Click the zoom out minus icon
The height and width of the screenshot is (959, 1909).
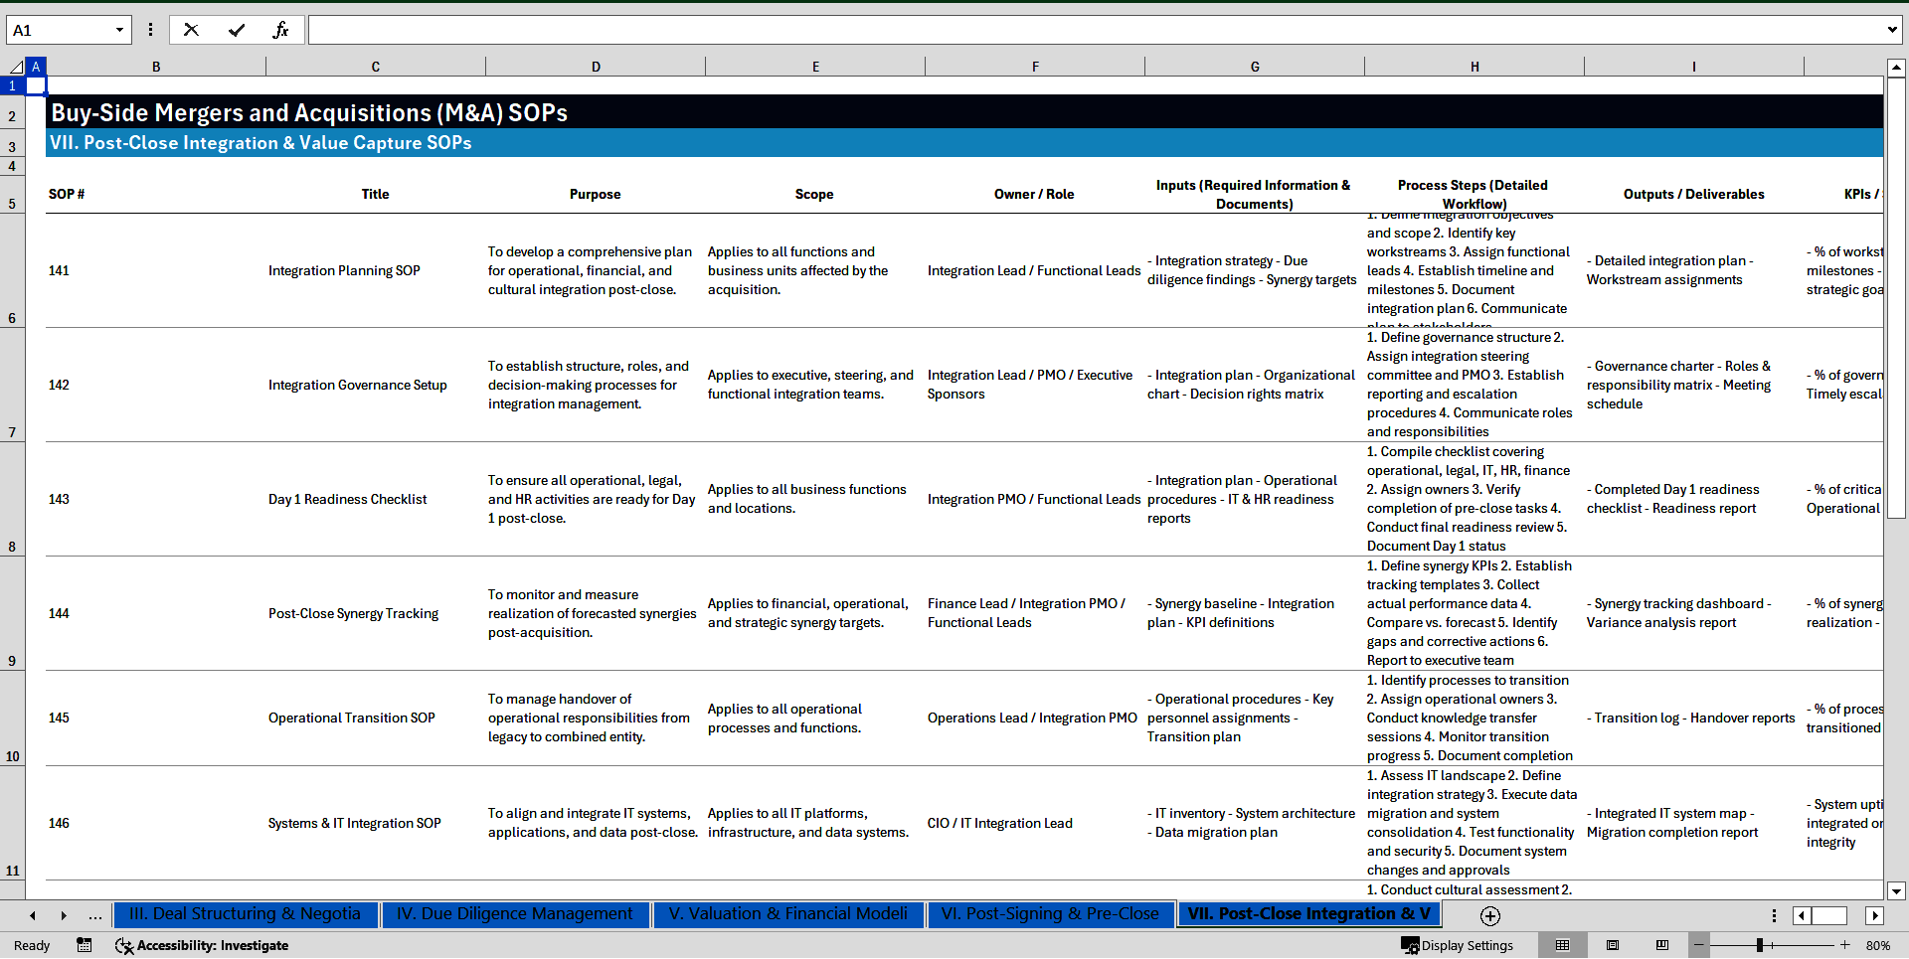click(1699, 945)
